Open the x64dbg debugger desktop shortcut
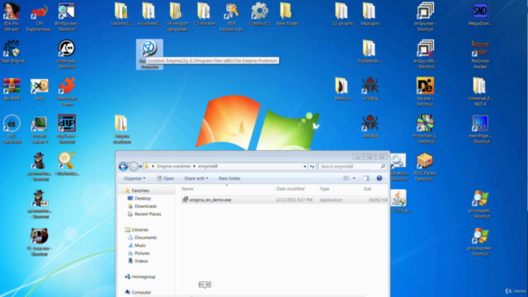528x297 pixels. click(370, 126)
